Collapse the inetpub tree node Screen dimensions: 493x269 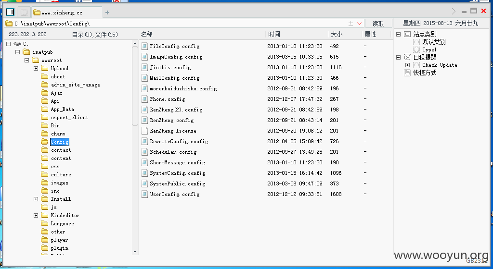coord(18,52)
